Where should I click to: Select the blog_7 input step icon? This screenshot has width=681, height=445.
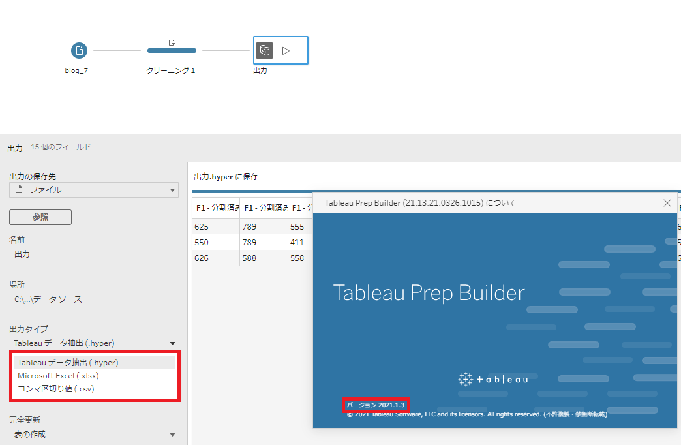tap(79, 50)
